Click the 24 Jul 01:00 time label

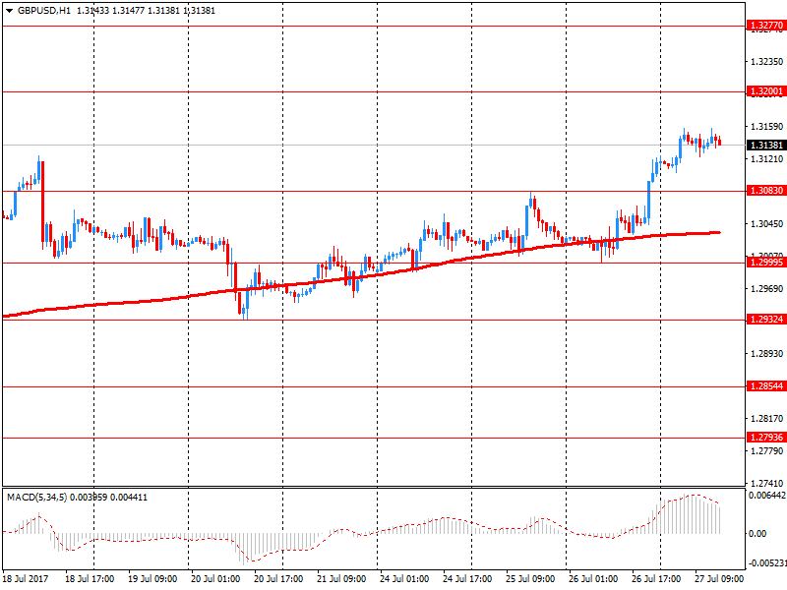click(x=404, y=579)
